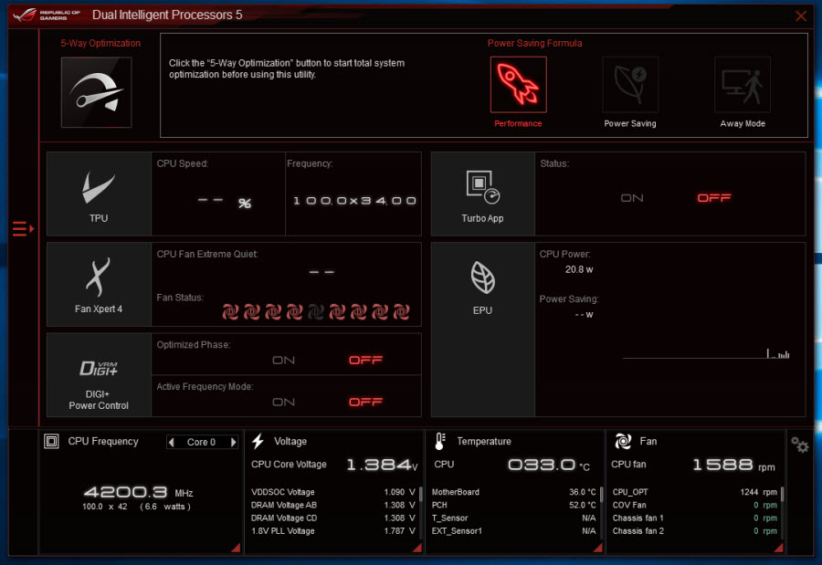Viewport: 822px width, 565px height.
Task: Go to previous core with left arrow
Action: pyautogui.click(x=171, y=442)
